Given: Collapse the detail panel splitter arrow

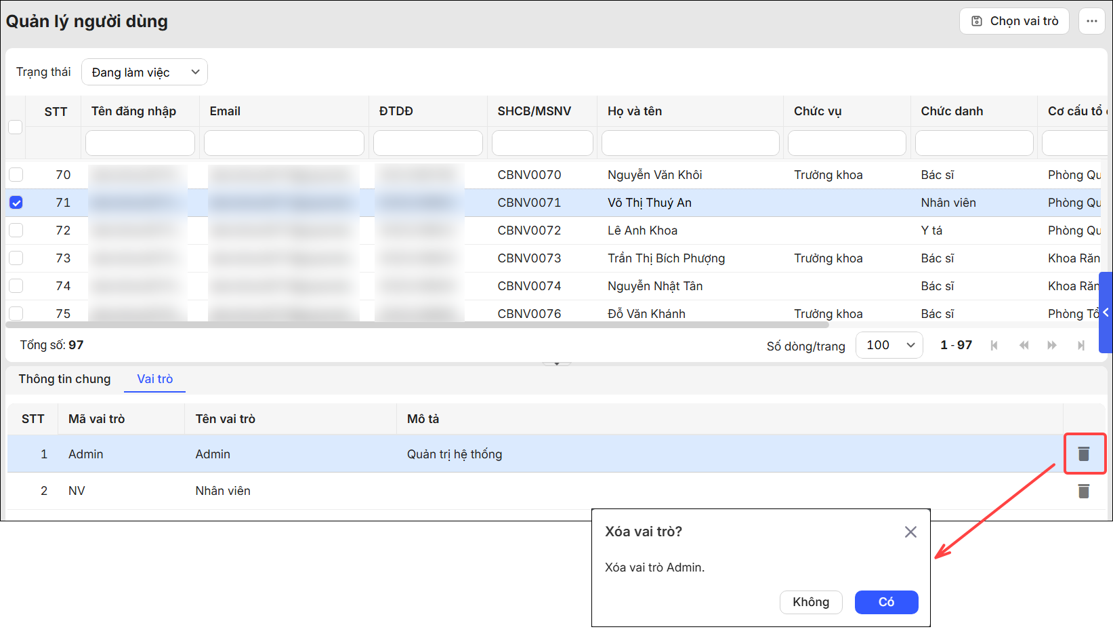Looking at the screenshot, I should coord(557,364).
